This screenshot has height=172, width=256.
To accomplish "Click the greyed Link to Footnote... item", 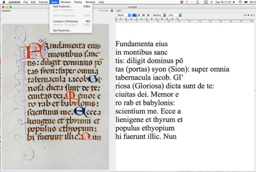I will pyautogui.click(x=71, y=10).
